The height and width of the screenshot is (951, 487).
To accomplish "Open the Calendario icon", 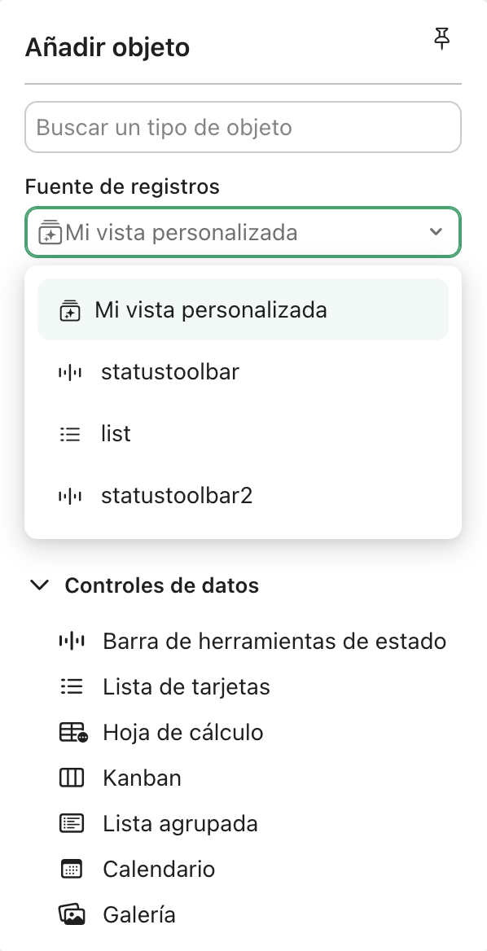I will (72, 869).
